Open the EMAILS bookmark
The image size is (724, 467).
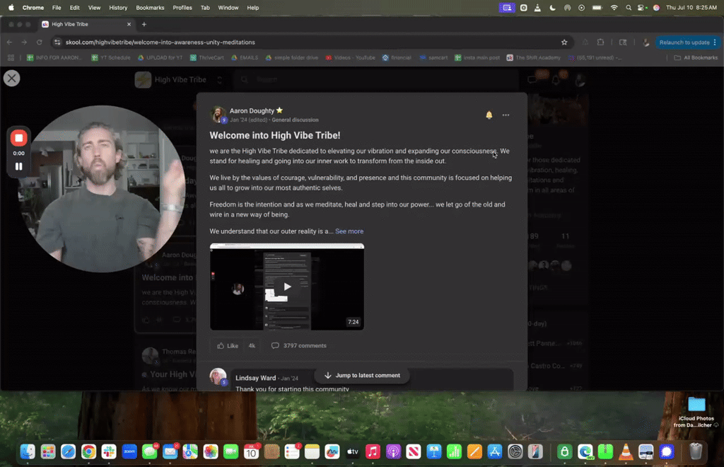244,58
